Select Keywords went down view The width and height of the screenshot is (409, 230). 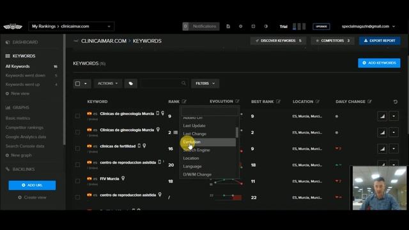26,75
